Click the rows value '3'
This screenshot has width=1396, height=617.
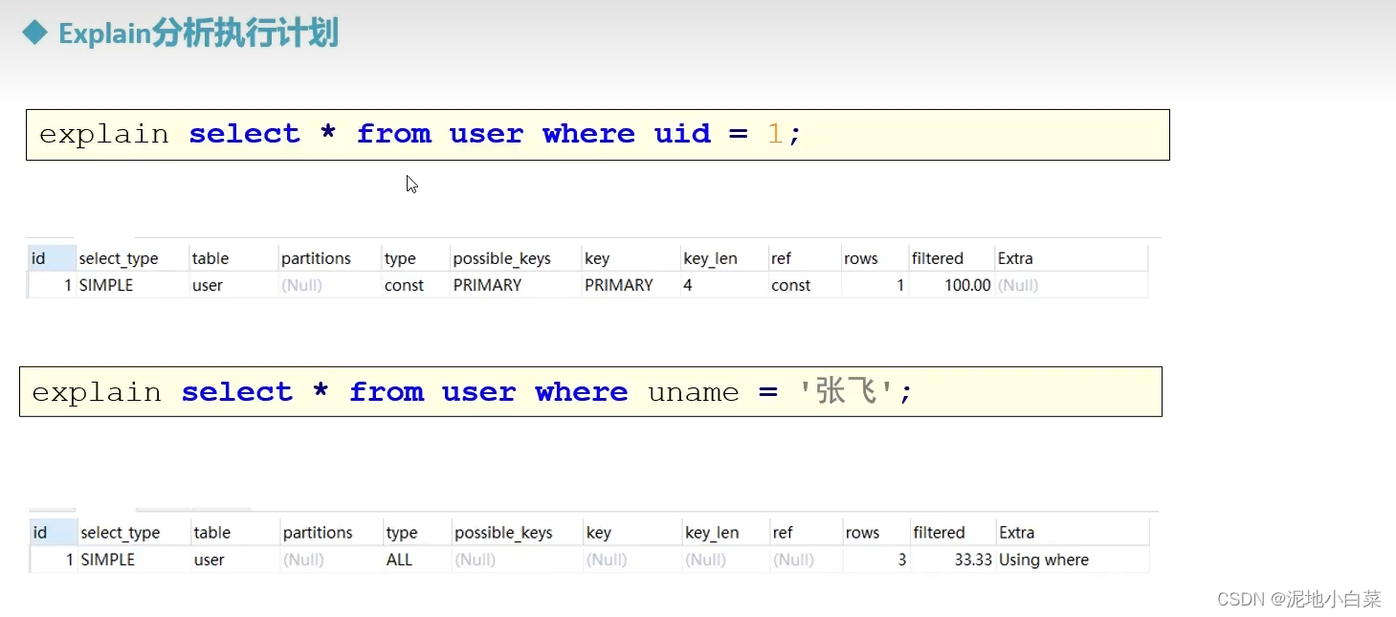click(x=902, y=560)
